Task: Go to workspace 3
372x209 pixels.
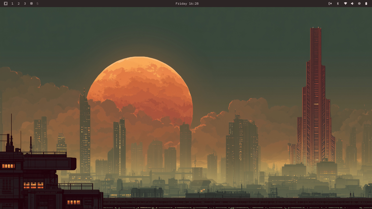Action: pyautogui.click(x=25, y=4)
